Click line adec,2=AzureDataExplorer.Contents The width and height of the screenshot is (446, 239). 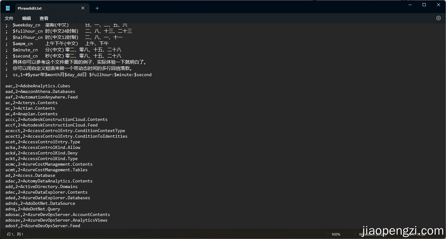46,192
